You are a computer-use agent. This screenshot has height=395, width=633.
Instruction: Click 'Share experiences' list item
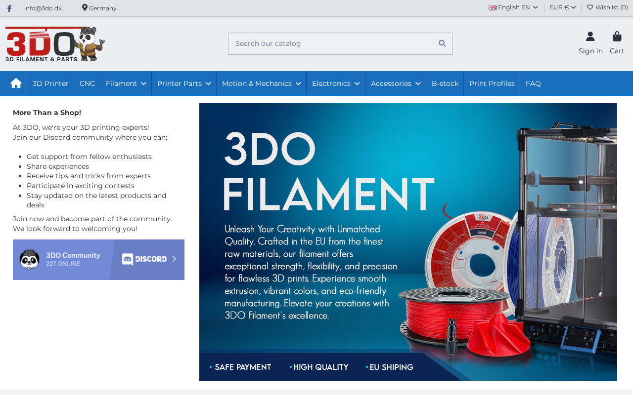pyautogui.click(x=58, y=166)
